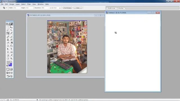Select the Rectangular Marquee tool
Screen dimensions: 180x101
click(8, 27)
